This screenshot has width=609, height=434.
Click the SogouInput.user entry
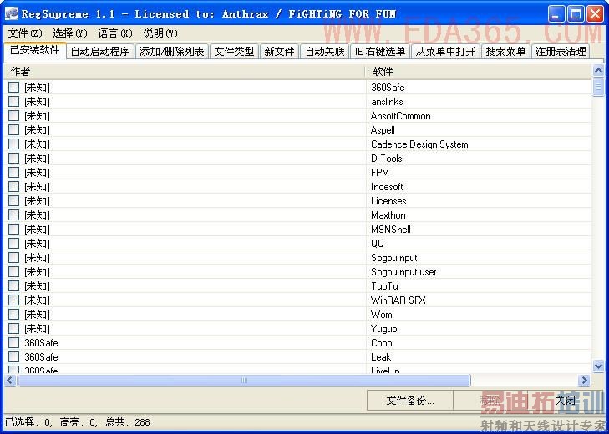pyautogui.click(x=403, y=272)
